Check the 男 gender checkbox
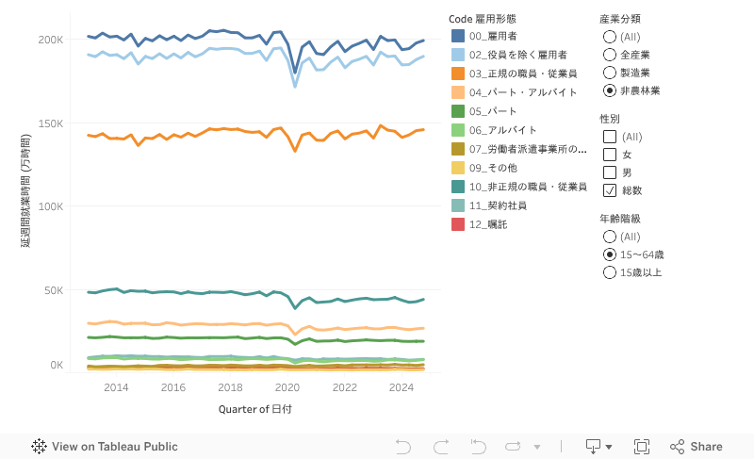 click(610, 172)
